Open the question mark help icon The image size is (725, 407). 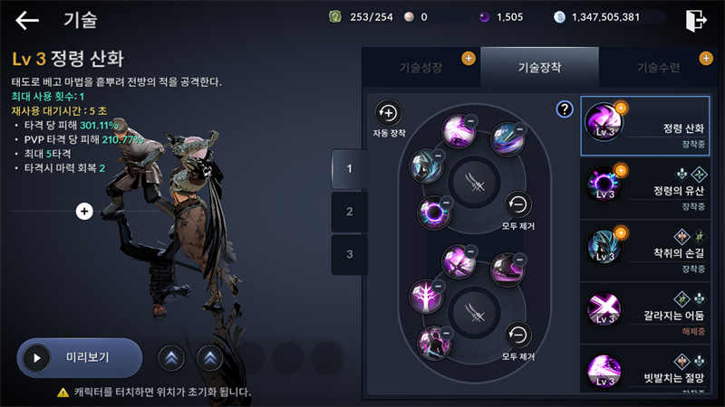[x=564, y=109]
